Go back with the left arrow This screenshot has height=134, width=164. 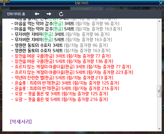(37, 14)
